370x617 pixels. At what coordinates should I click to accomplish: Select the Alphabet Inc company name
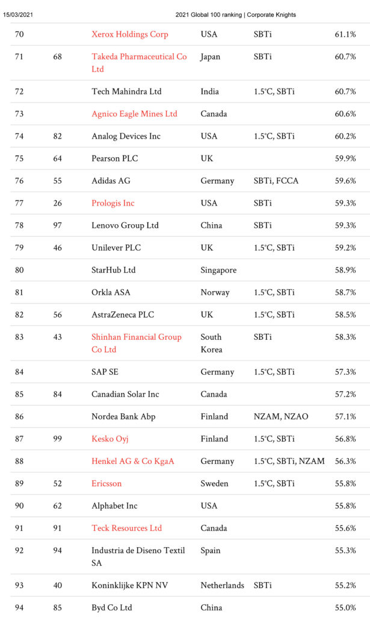114,506
